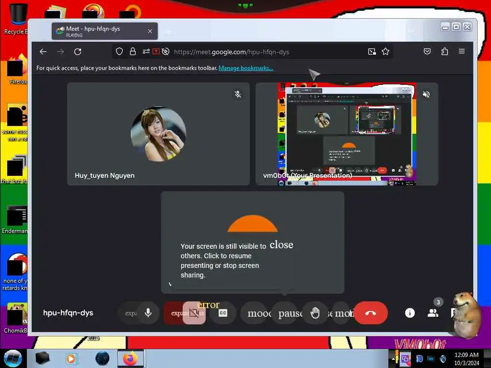
Task: Click the tray volume speaker icon
Action: click(x=443, y=359)
